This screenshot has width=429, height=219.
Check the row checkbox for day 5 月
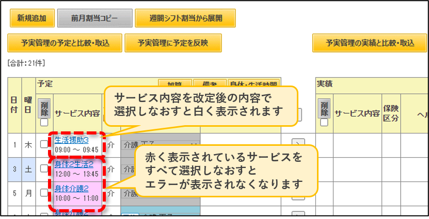(x=44, y=193)
